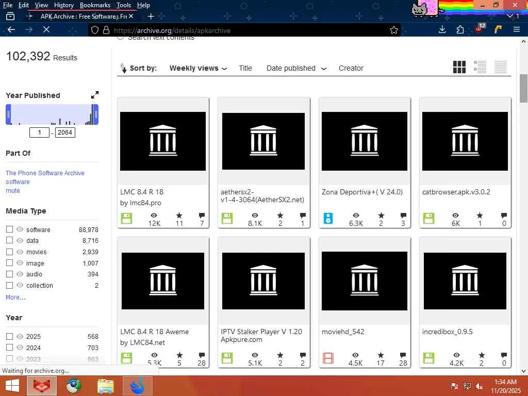The height and width of the screenshot is (396, 528).
Task: Open the Bookmarks menu
Action: pyautogui.click(x=95, y=5)
